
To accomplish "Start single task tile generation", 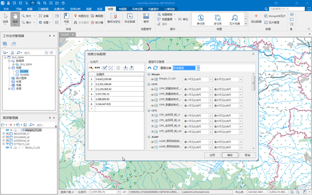I will click(201, 20).
